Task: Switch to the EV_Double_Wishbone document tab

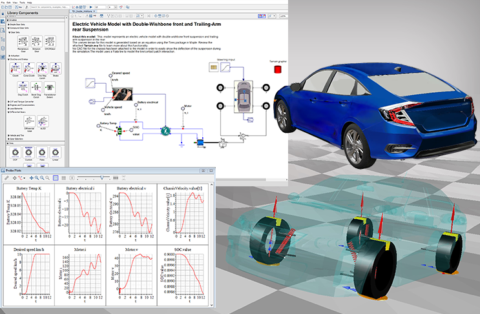Action: point(84,12)
